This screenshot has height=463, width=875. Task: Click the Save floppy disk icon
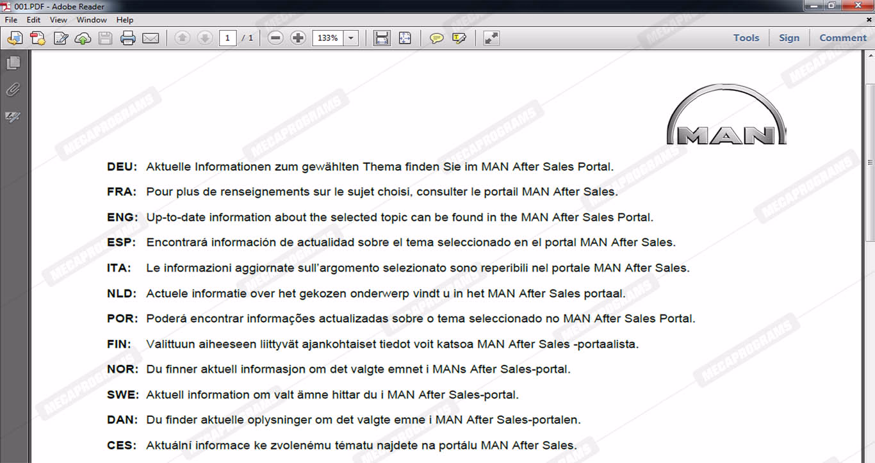105,38
